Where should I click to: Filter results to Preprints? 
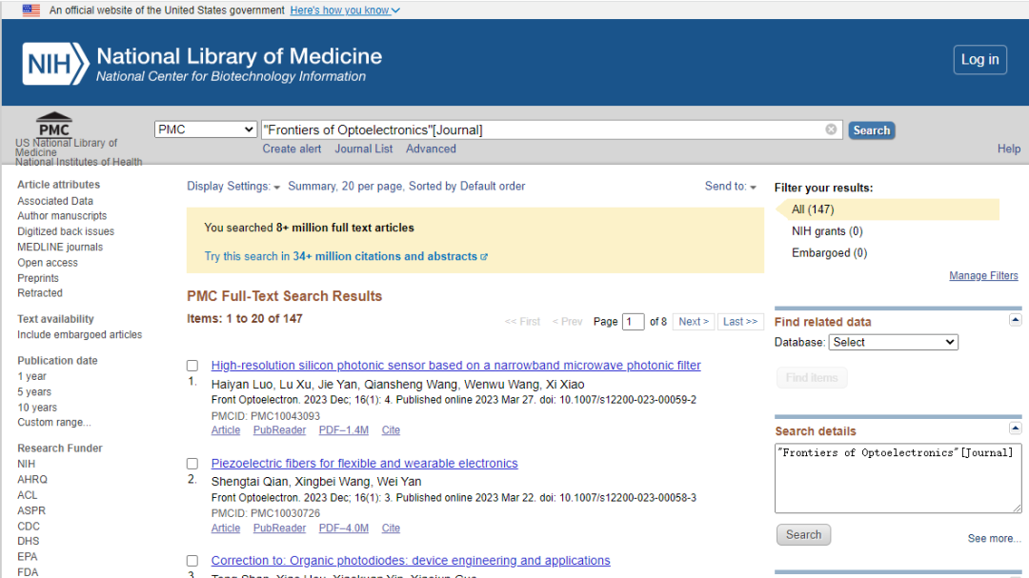point(38,278)
